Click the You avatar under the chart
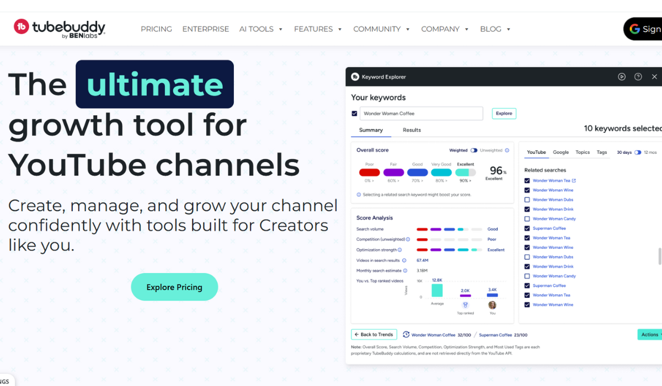This screenshot has width=662, height=386. point(492,304)
